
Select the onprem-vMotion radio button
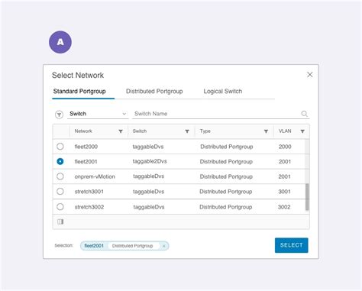coord(60,176)
